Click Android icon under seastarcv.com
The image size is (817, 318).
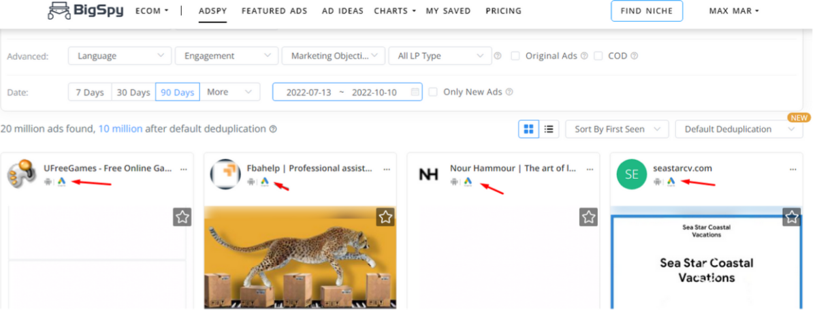click(x=657, y=182)
